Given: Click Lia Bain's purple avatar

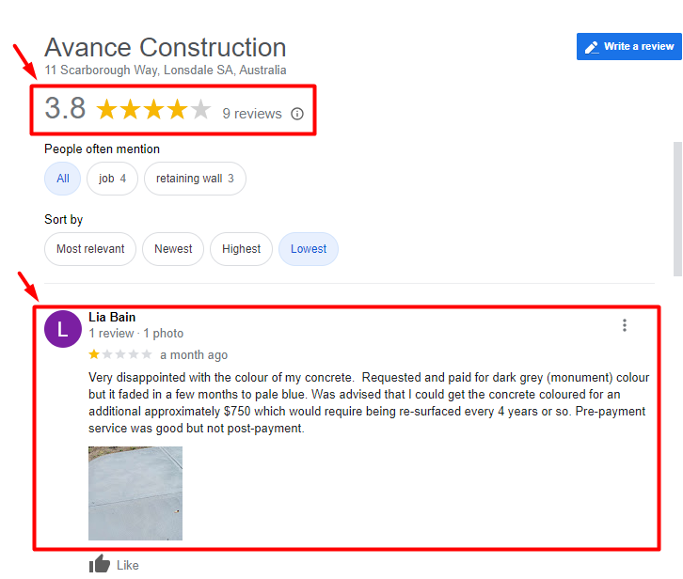Looking at the screenshot, I should pos(63,329).
